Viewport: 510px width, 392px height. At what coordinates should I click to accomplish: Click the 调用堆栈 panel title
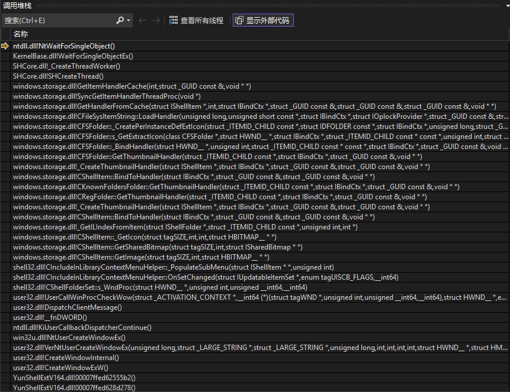coord(17,5)
